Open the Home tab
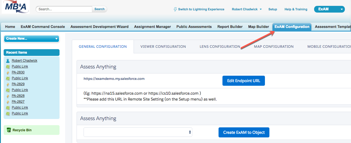This screenshot has height=143, width=351. coord(10,27)
